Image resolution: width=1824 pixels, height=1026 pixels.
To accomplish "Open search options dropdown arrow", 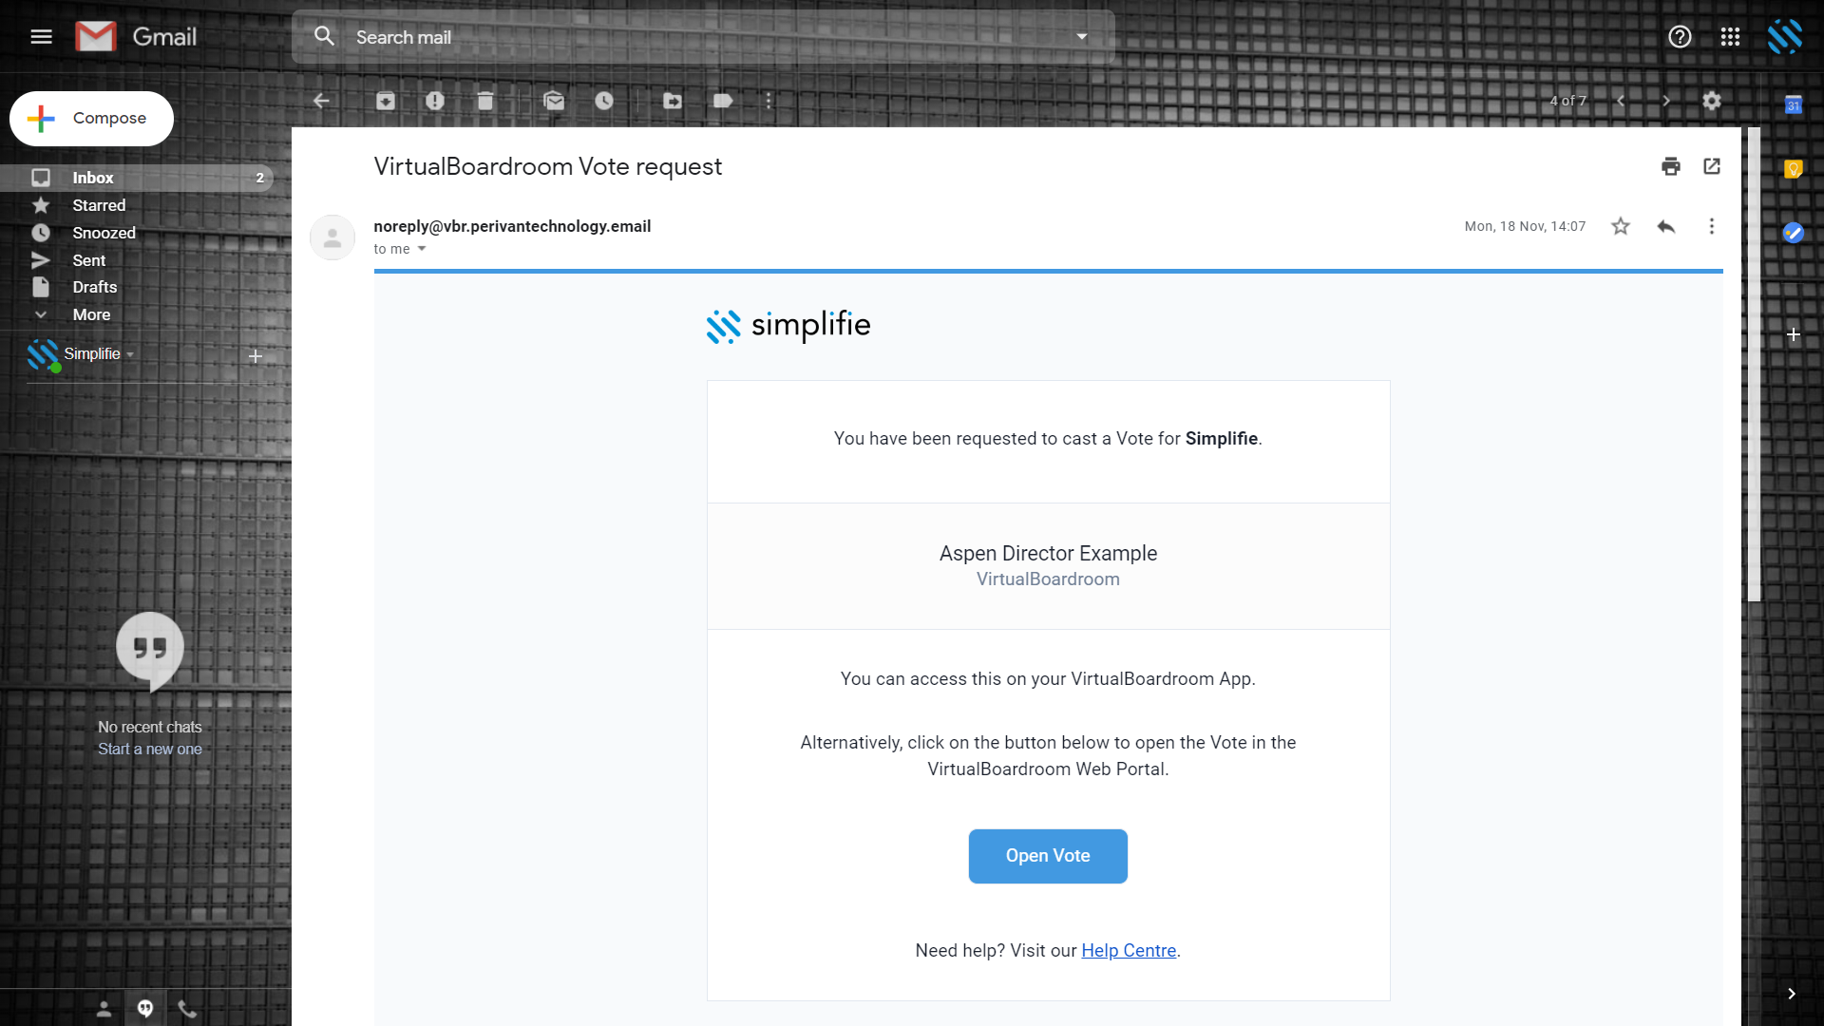I will pyautogui.click(x=1081, y=37).
